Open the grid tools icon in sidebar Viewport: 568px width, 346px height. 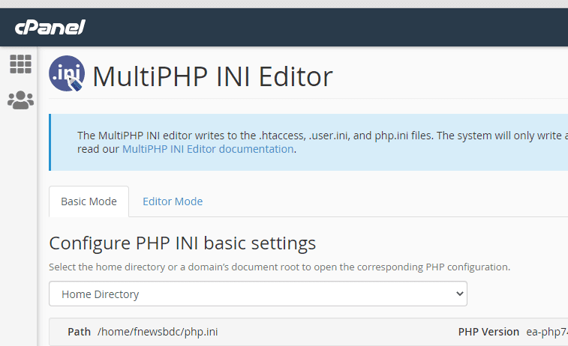click(21, 64)
